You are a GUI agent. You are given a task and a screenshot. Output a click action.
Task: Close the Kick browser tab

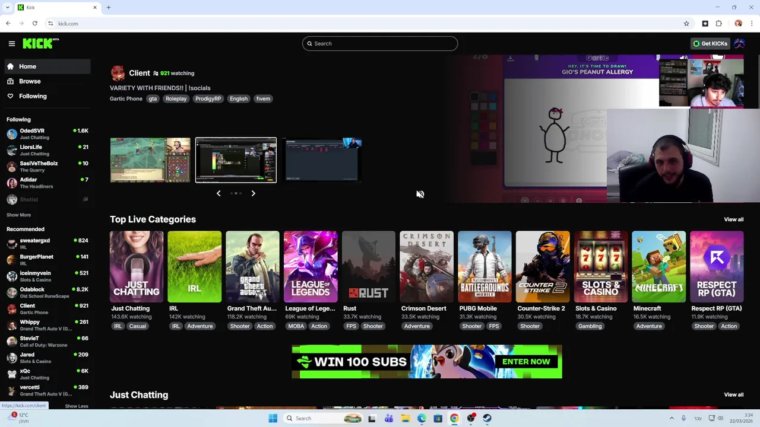tap(94, 8)
